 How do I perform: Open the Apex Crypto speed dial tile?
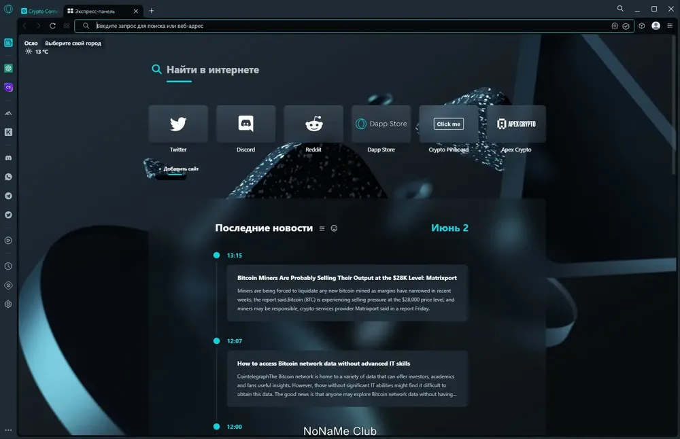pos(516,124)
